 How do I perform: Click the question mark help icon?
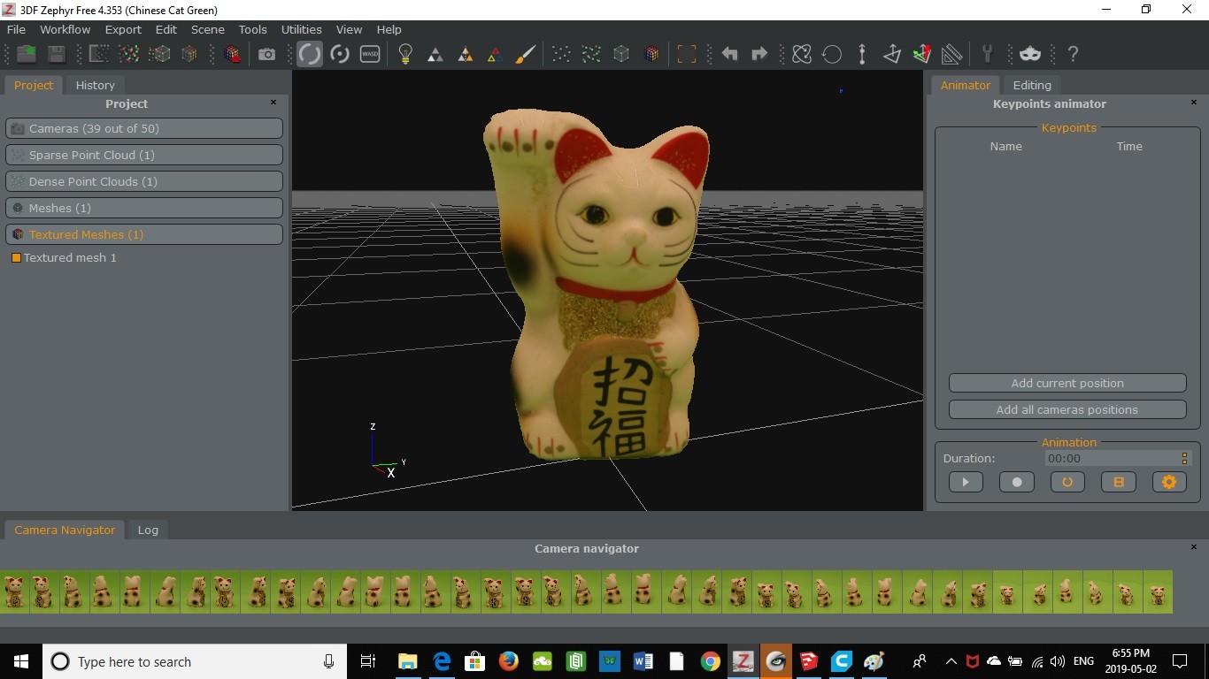pos(1073,54)
